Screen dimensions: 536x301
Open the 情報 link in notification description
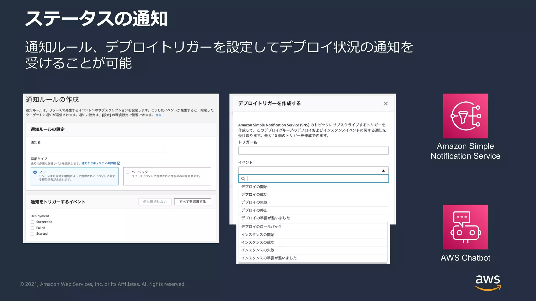158,115
